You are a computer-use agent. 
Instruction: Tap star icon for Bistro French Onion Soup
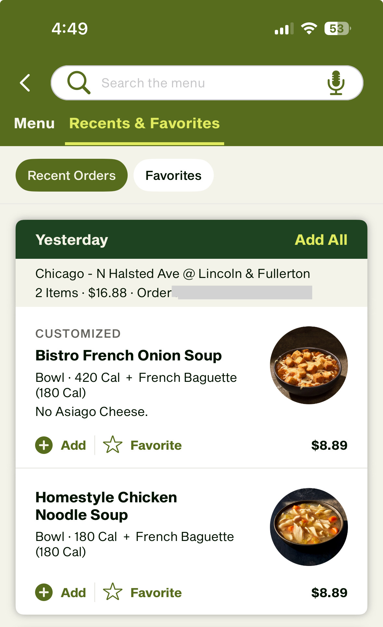[112, 445]
